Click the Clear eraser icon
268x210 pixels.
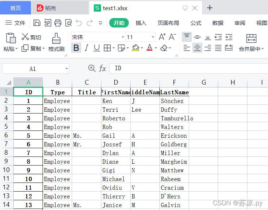164,48
